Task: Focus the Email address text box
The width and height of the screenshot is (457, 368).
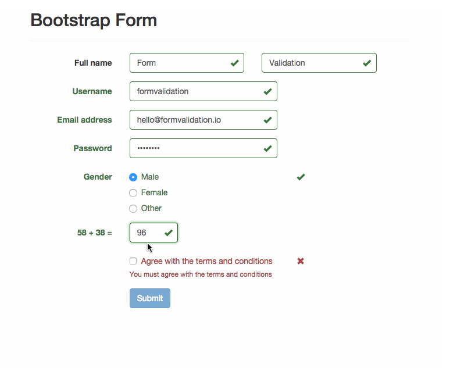Action: (x=195, y=120)
